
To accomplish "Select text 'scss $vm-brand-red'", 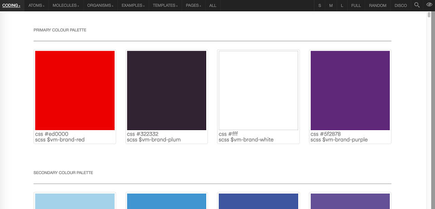I will coord(60,140).
